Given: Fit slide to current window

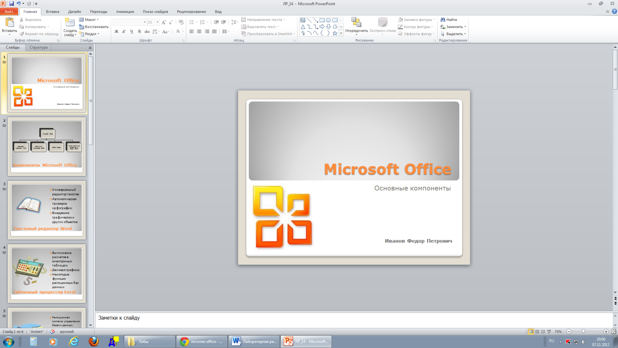Looking at the screenshot, I should pyautogui.click(x=614, y=332).
